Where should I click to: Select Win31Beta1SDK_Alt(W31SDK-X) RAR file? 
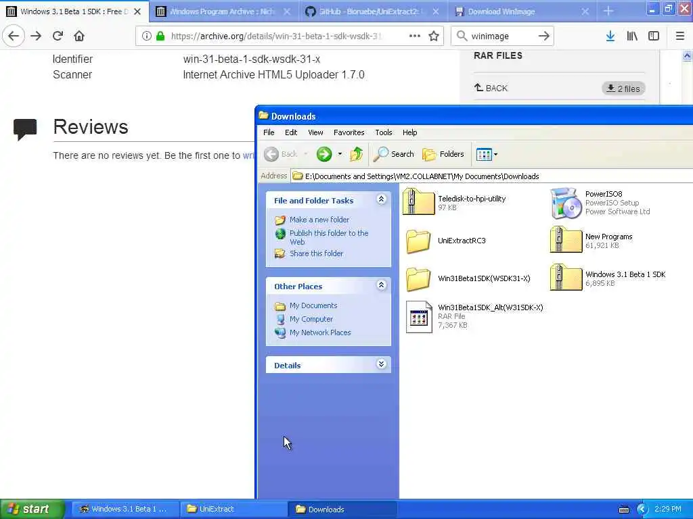point(474,316)
